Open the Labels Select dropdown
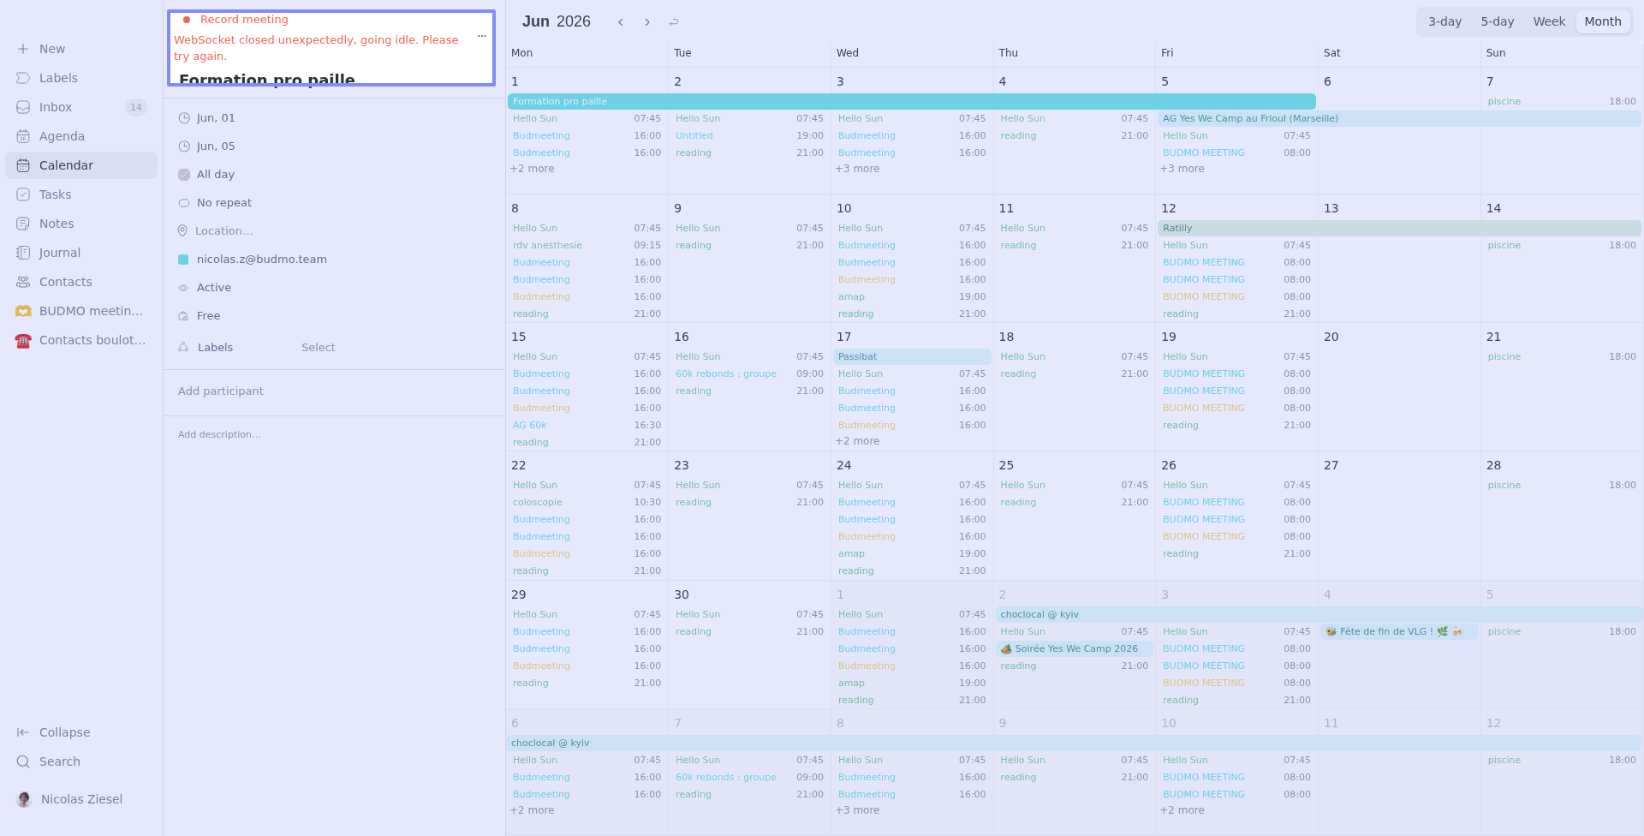 (x=318, y=348)
